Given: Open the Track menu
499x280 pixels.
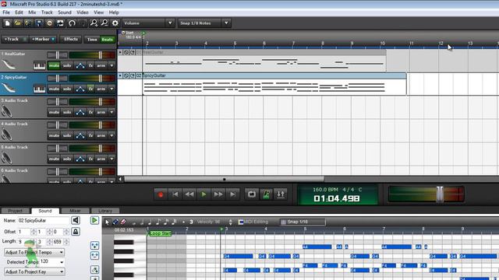Looking at the screenshot, I should (47, 12).
